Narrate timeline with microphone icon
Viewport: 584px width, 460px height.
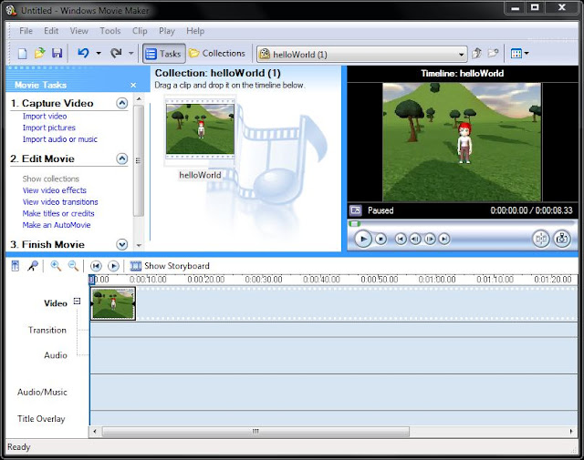33,266
